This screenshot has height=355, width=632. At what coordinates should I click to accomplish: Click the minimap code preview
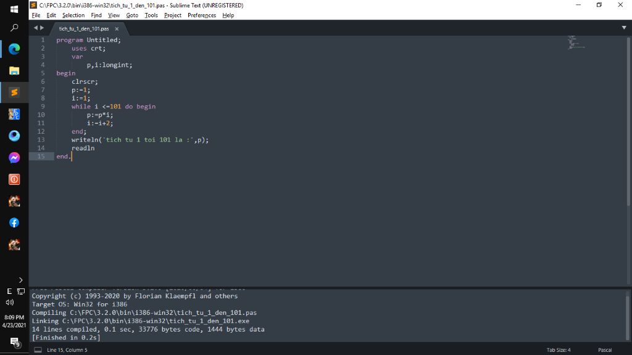click(x=576, y=43)
